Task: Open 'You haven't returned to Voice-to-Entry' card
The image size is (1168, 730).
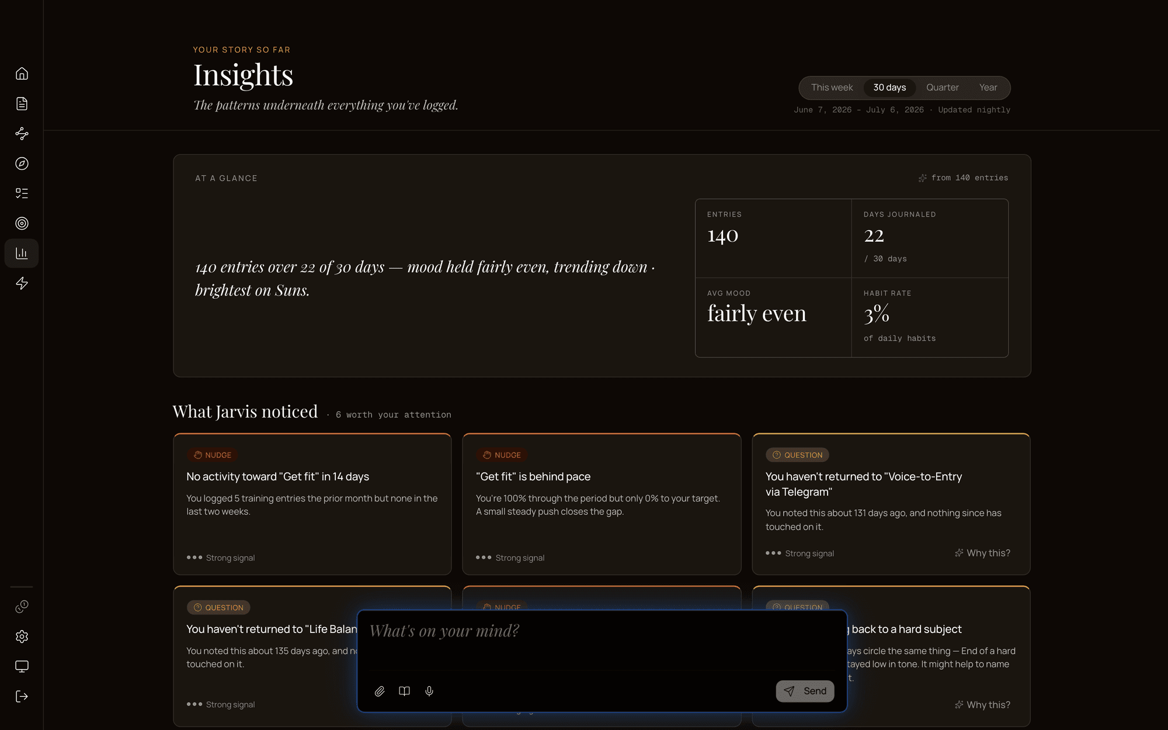Action: pos(891,504)
